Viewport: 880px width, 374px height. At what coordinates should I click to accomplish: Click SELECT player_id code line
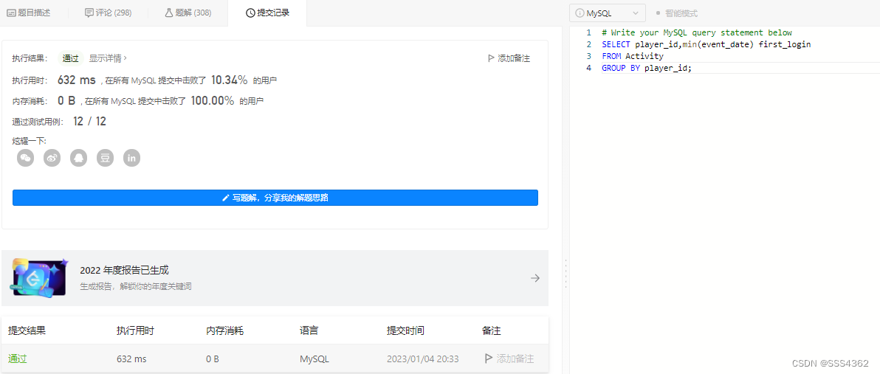tap(706, 44)
